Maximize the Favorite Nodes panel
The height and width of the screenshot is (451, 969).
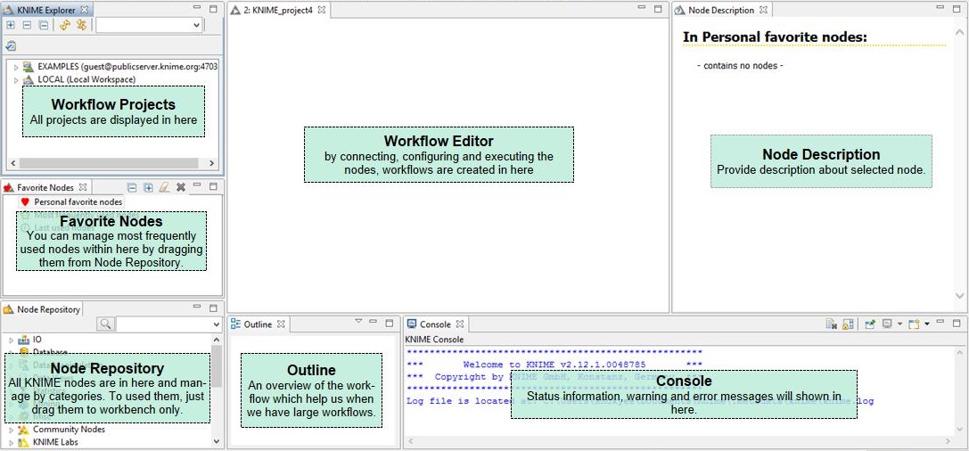coord(213,185)
